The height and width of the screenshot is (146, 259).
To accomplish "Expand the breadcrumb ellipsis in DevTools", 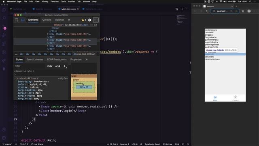I will coord(16,54).
